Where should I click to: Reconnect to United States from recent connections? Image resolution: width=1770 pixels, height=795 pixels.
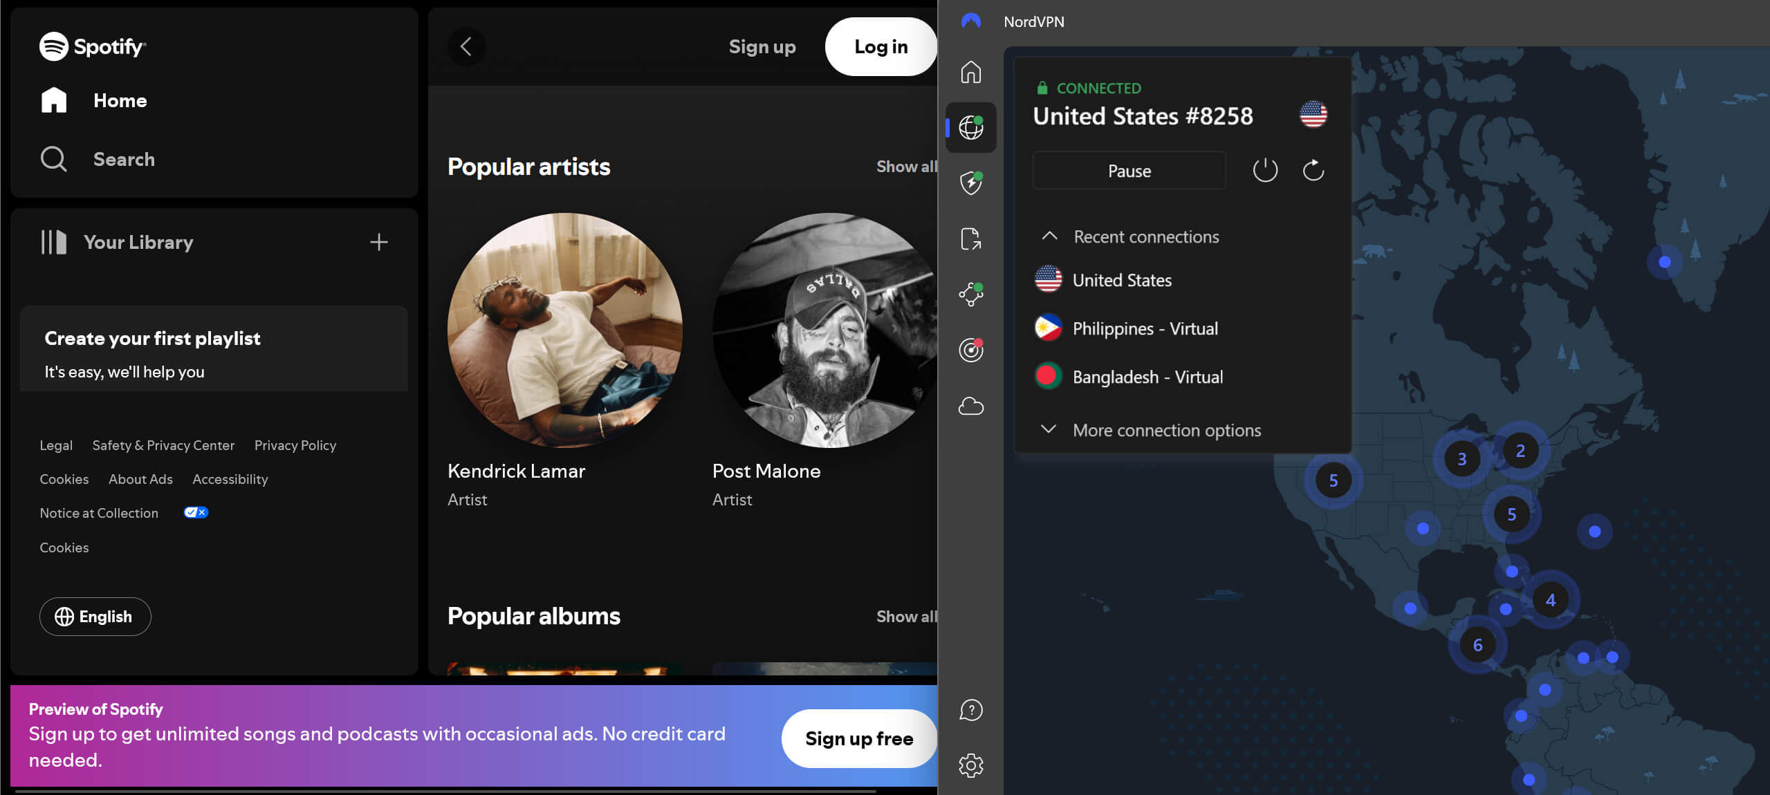pyautogui.click(x=1121, y=280)
